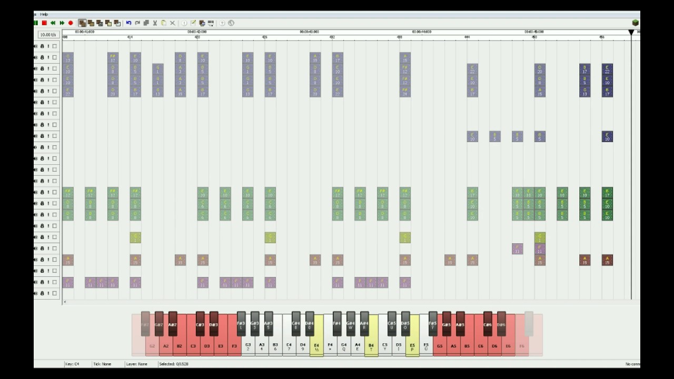Undo the last action
Screen dimensions: 674x379
coord(128,23)
